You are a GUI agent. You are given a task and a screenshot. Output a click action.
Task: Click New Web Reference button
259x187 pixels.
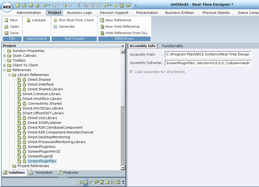(120, 27)
